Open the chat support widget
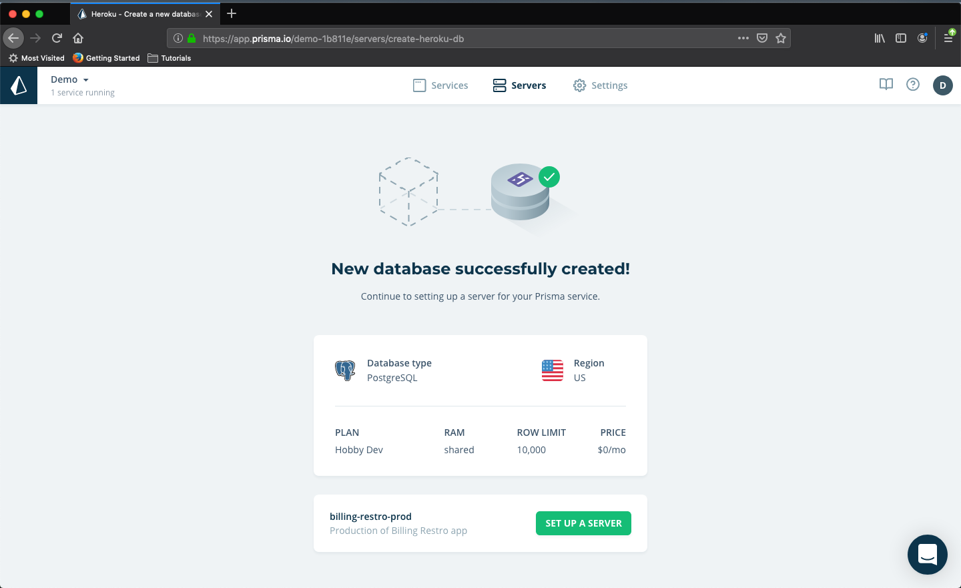Screen dimensions: 961x588 click(928, 555)
